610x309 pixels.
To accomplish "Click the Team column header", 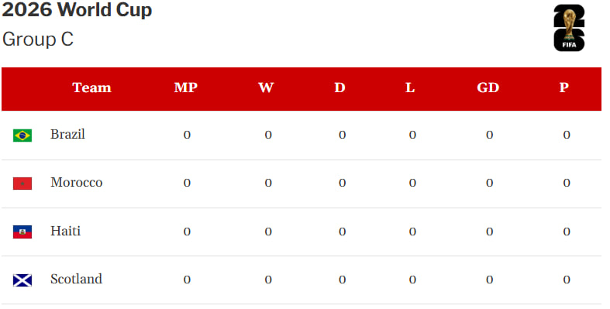I will [91, 88].
